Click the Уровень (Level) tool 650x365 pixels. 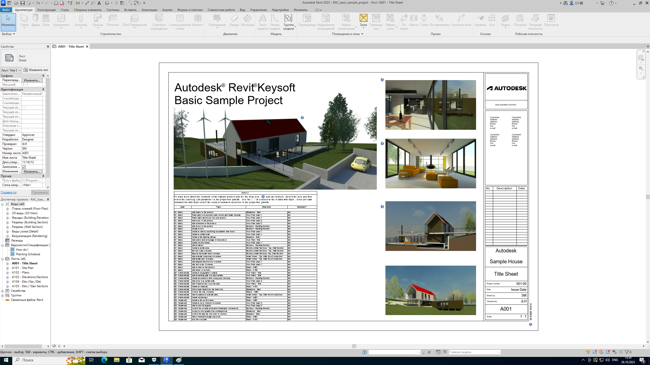(x=480, y=20)
